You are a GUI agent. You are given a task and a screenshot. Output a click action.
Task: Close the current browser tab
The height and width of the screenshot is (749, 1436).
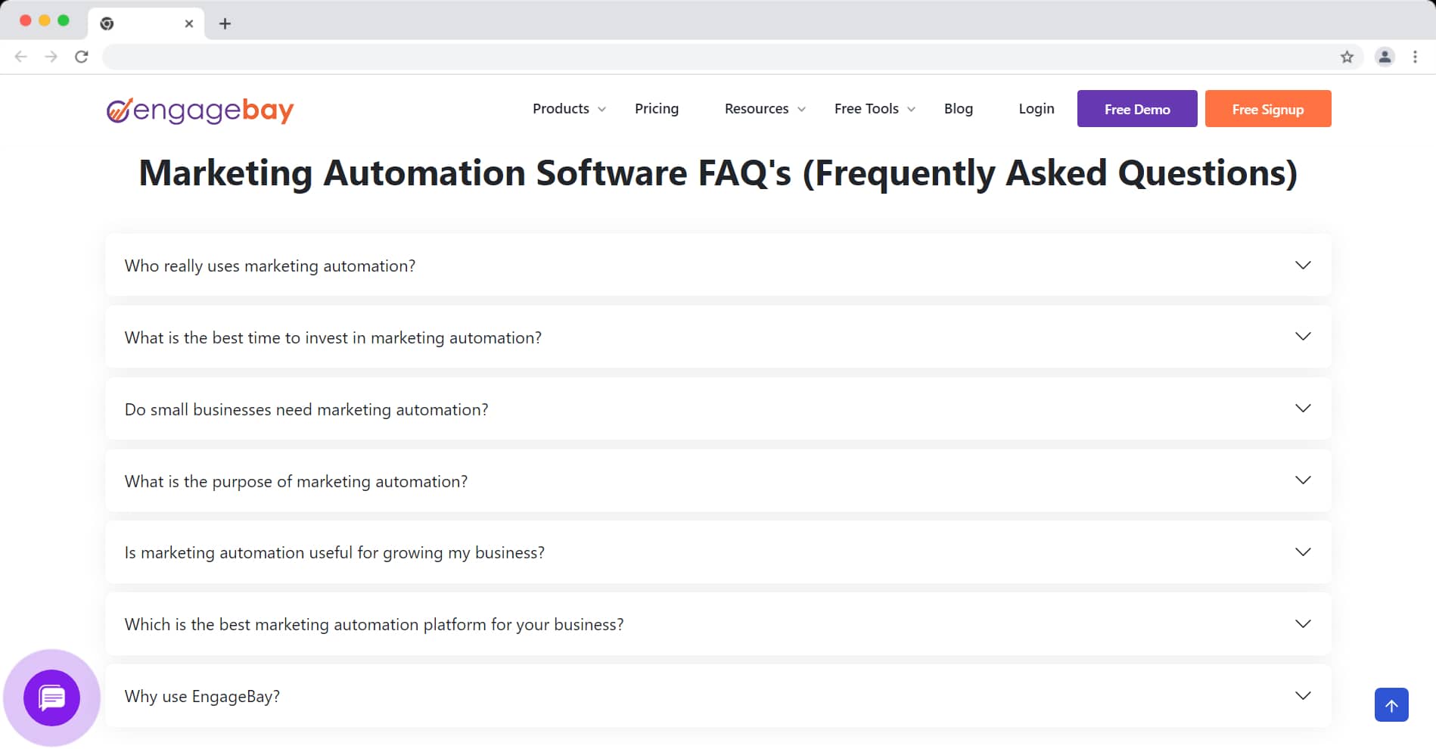189,23
